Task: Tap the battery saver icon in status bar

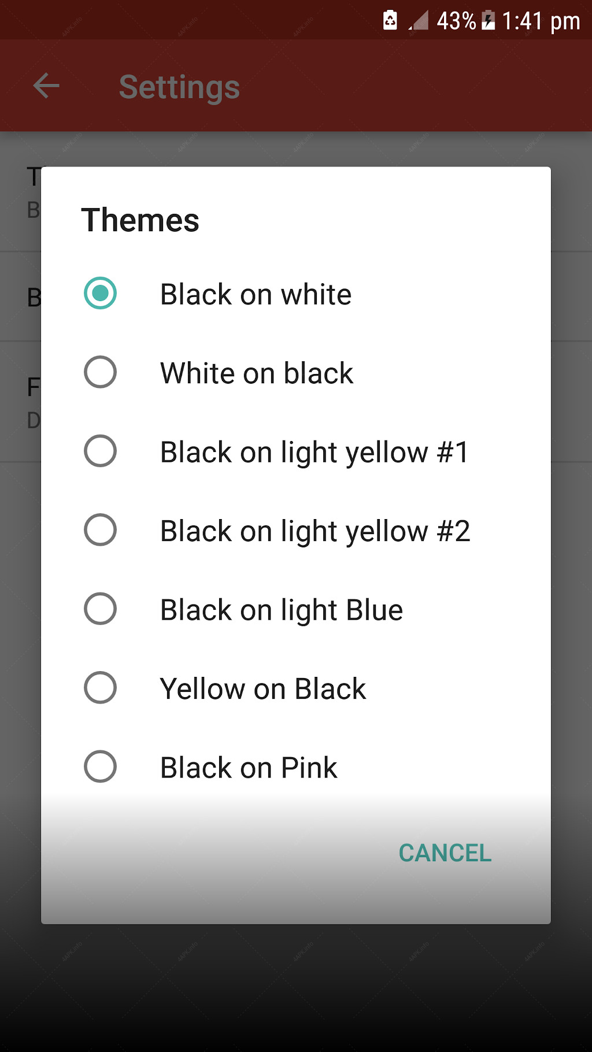Action: point(390,20)
